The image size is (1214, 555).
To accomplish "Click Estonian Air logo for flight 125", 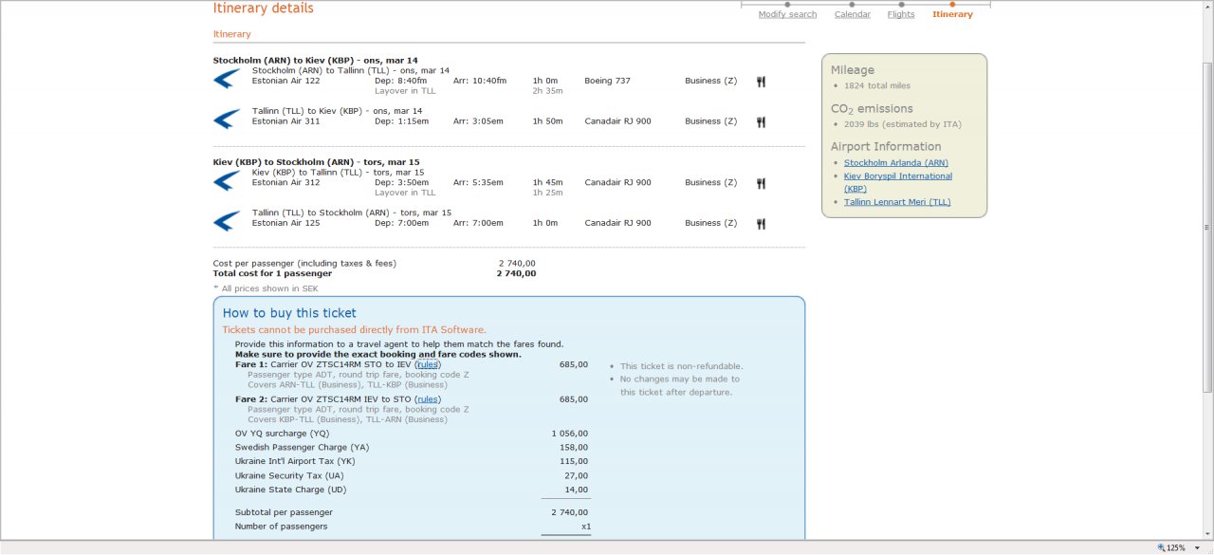I will pos(227,221).
